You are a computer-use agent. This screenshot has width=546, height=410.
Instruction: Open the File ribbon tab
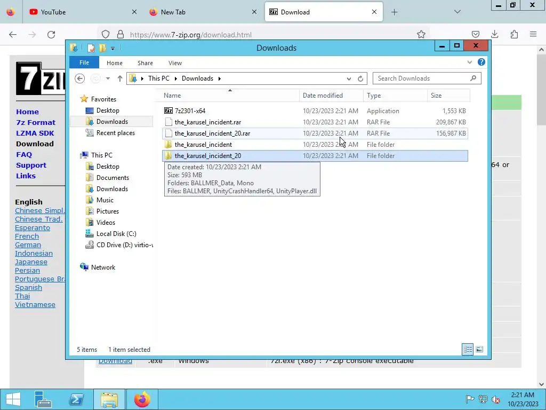tap(84, 62)
